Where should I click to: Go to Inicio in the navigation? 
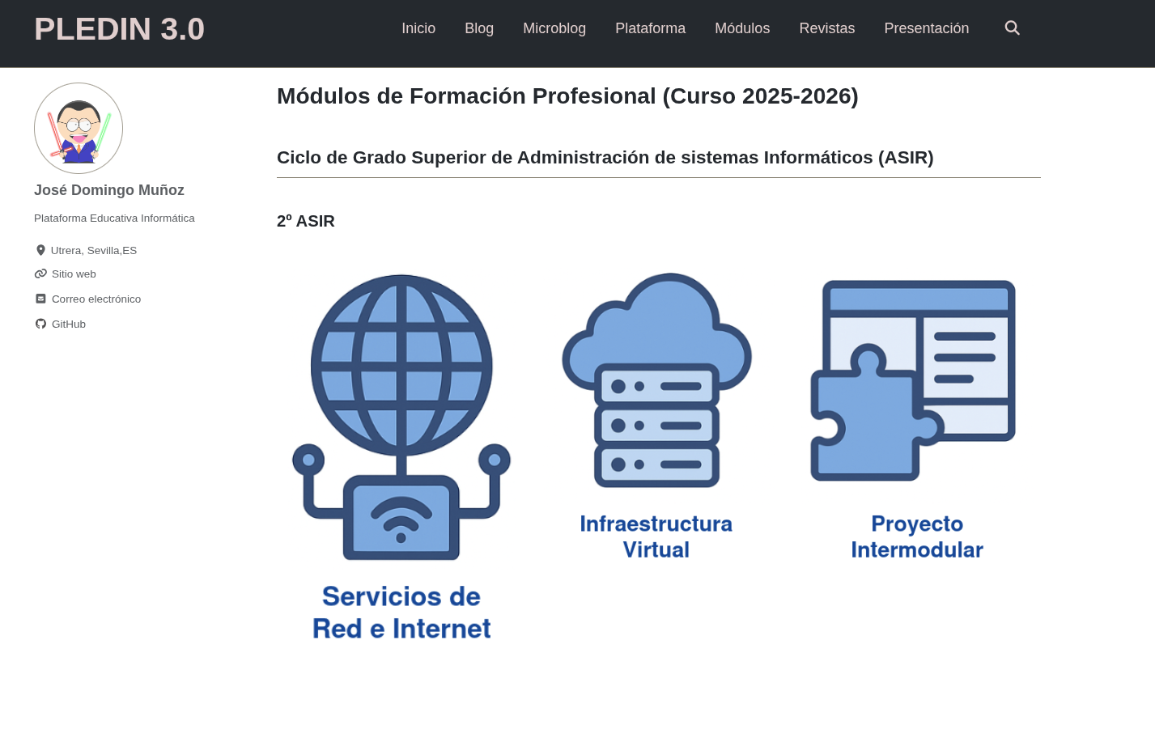coord(418,28)
